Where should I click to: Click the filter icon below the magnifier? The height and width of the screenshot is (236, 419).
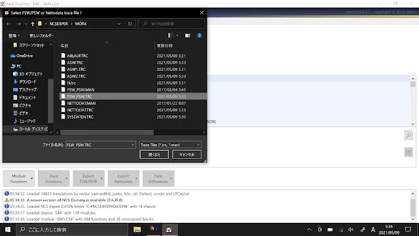[409, 152]
